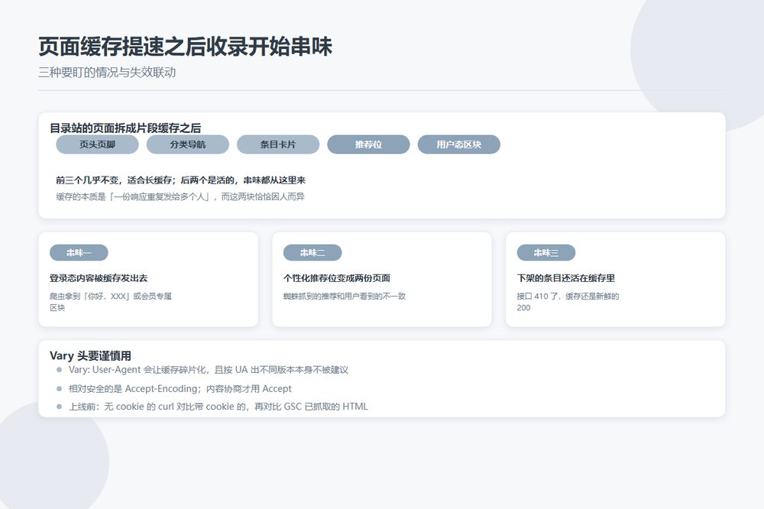Click the 页头页脚 pill tag
Image resolution: width=764 pixels, height=509 pixels.
point(98,144)
